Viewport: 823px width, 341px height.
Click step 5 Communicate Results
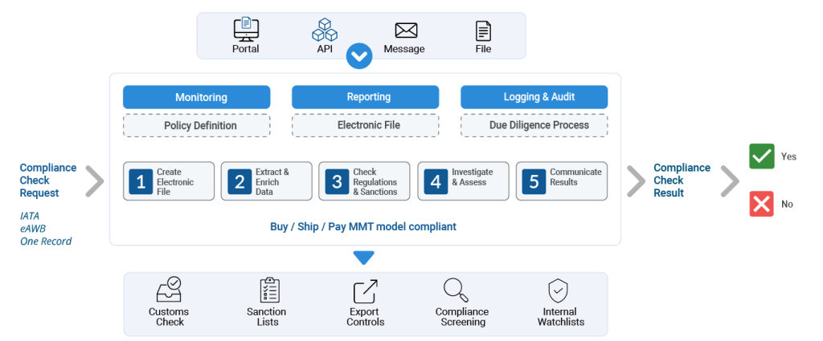(x=562, y=181)
